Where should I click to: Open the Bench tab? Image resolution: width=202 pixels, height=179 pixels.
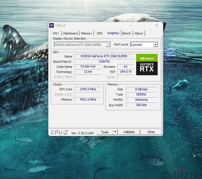(x=127, y=33)
